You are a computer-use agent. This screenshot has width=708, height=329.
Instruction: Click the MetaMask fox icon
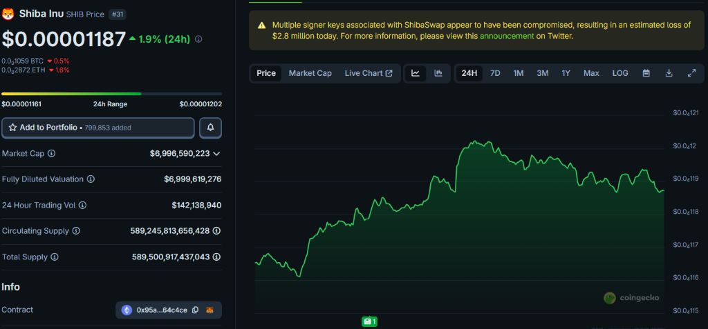210,310
